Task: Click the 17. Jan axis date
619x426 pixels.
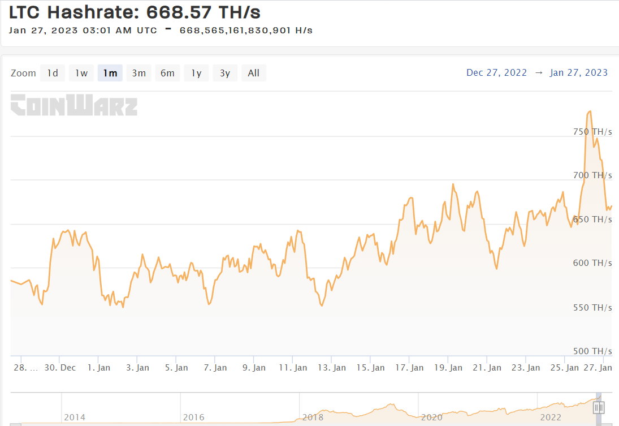Action: point(409,368)
